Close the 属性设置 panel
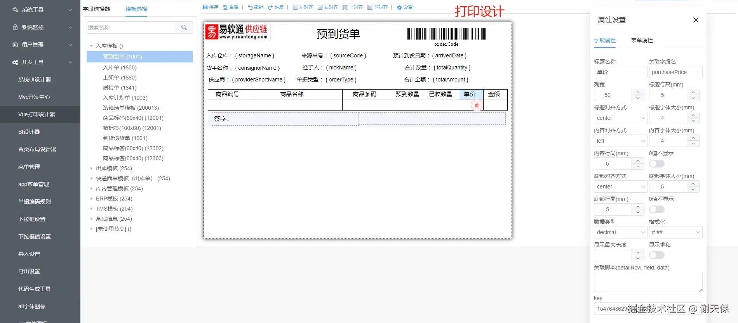 coord(696,20)
